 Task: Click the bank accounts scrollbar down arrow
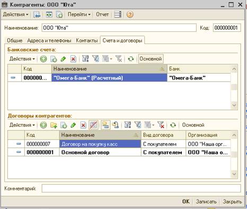pos(234,105)
